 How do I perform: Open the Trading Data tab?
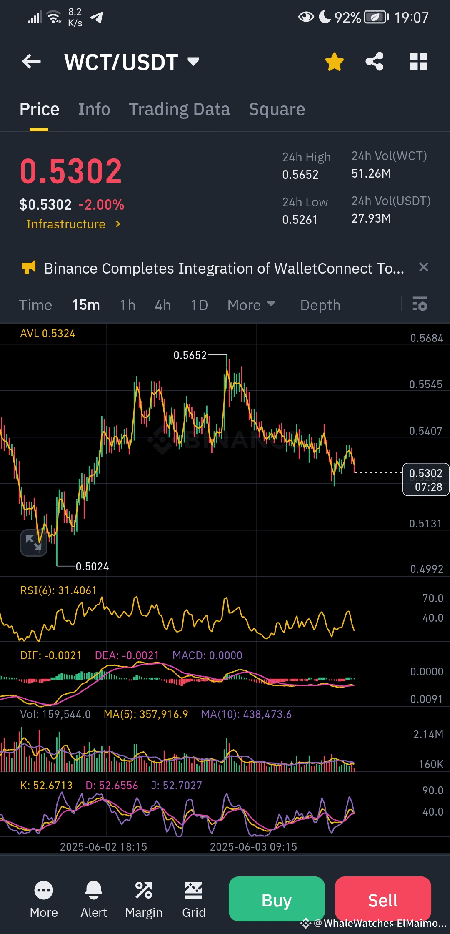[180, 109]
